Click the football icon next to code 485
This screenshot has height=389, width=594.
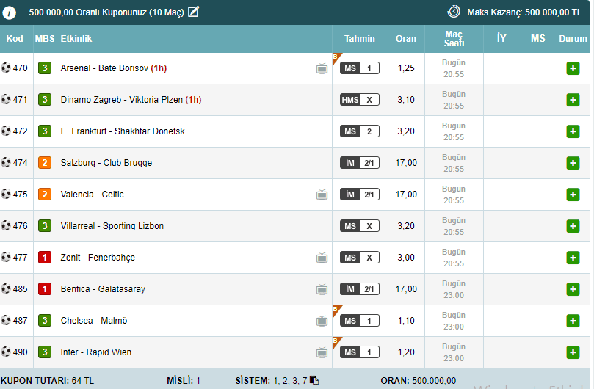(x=6, y=288)
